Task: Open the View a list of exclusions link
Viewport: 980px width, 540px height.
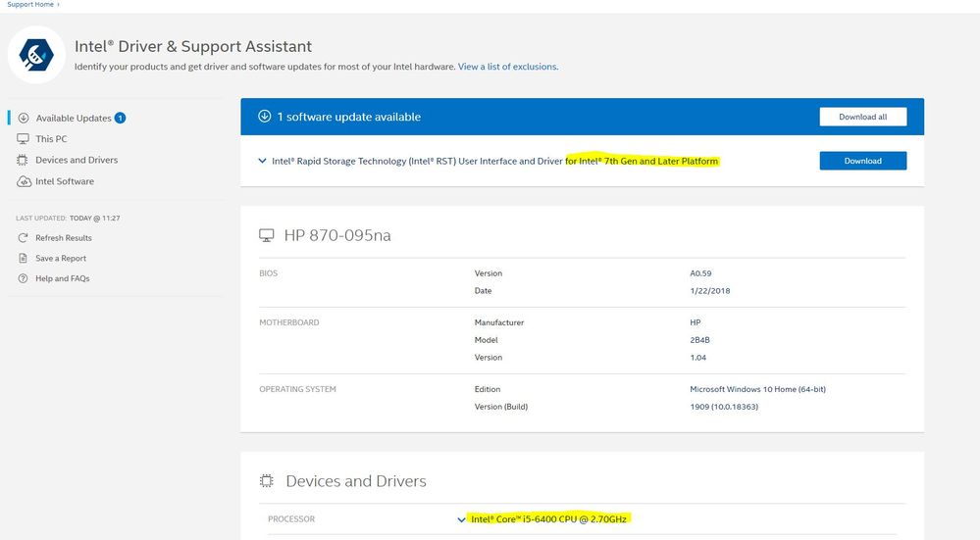Action: (x=508, y=67)
